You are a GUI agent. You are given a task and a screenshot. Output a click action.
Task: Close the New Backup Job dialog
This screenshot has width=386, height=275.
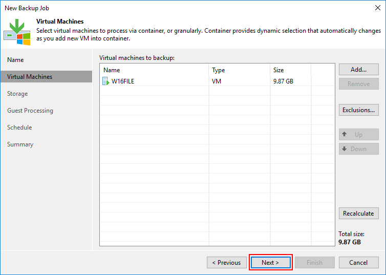[378, 8]
